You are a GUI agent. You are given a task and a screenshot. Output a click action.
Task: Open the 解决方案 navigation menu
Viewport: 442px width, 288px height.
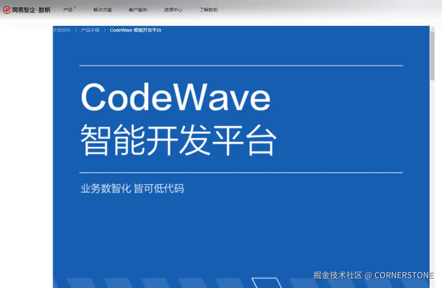coord(103,10)
